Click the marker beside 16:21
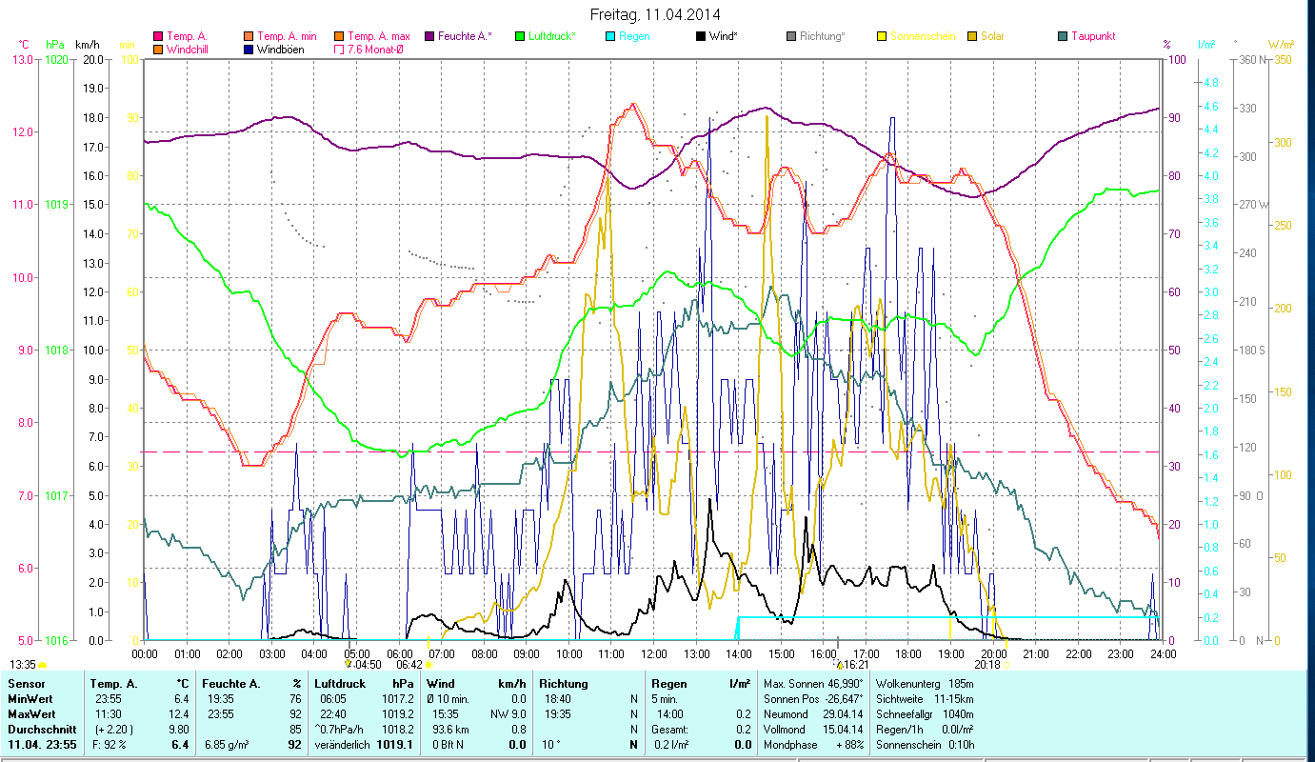The height and width of the screenshot is (762, 1315). click(x=838, y=664)
